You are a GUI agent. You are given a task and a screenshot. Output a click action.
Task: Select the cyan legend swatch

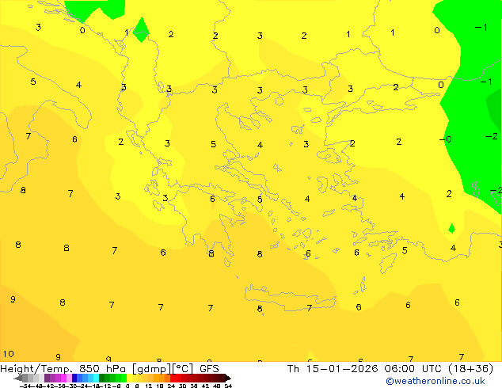96,378
